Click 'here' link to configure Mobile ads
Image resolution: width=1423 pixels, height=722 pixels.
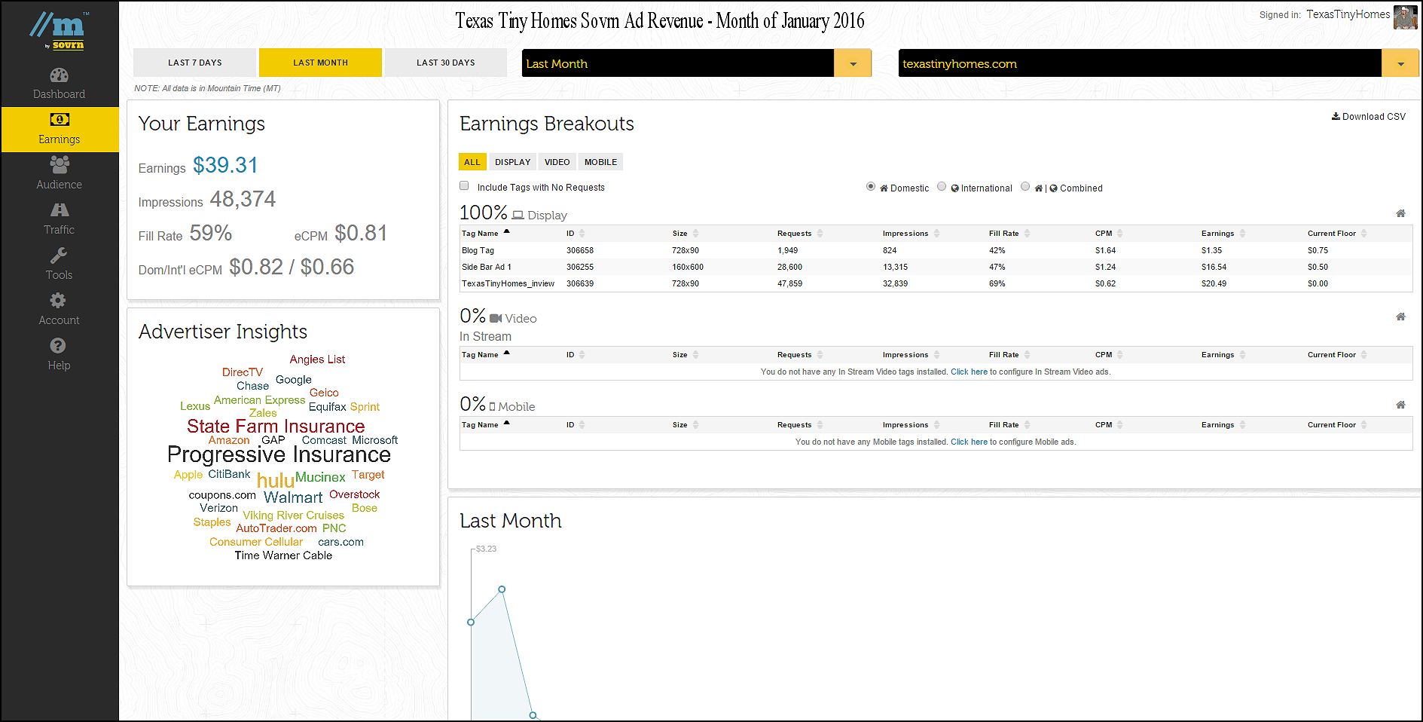(x=979, y=442)
